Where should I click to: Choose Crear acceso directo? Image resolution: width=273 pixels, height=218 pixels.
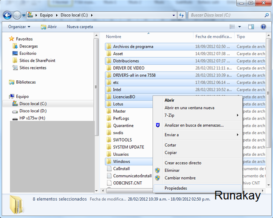pos(197,163)
